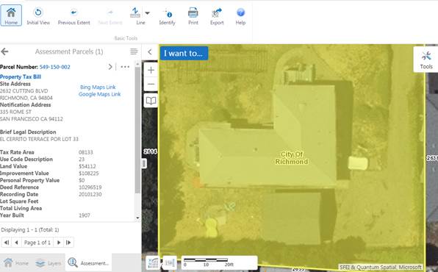The height and width of the screenshot is (272, 438).
Task: Go to first results page
Action: click(7, 243)
